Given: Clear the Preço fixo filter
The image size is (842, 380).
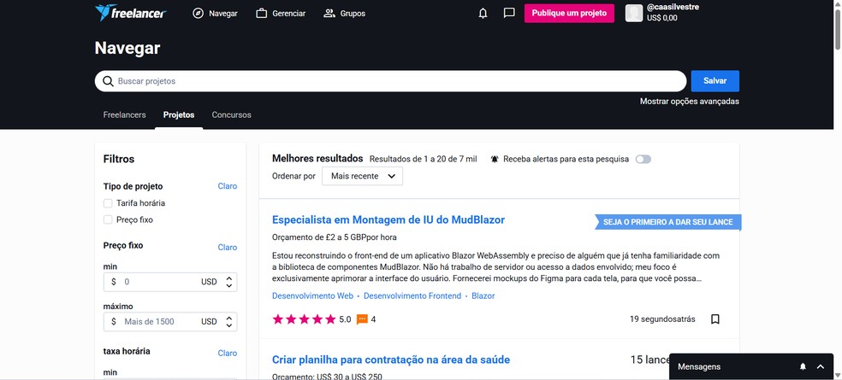Looking at the screenshot, I should point(227,247).
